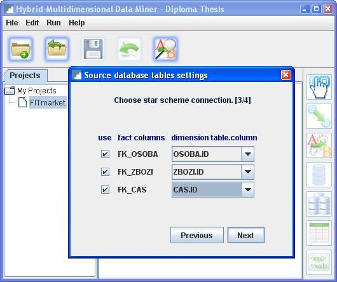Screen dimensions: 337x282
Task: Click the single database cylinder icon
Action: (319, 175)
